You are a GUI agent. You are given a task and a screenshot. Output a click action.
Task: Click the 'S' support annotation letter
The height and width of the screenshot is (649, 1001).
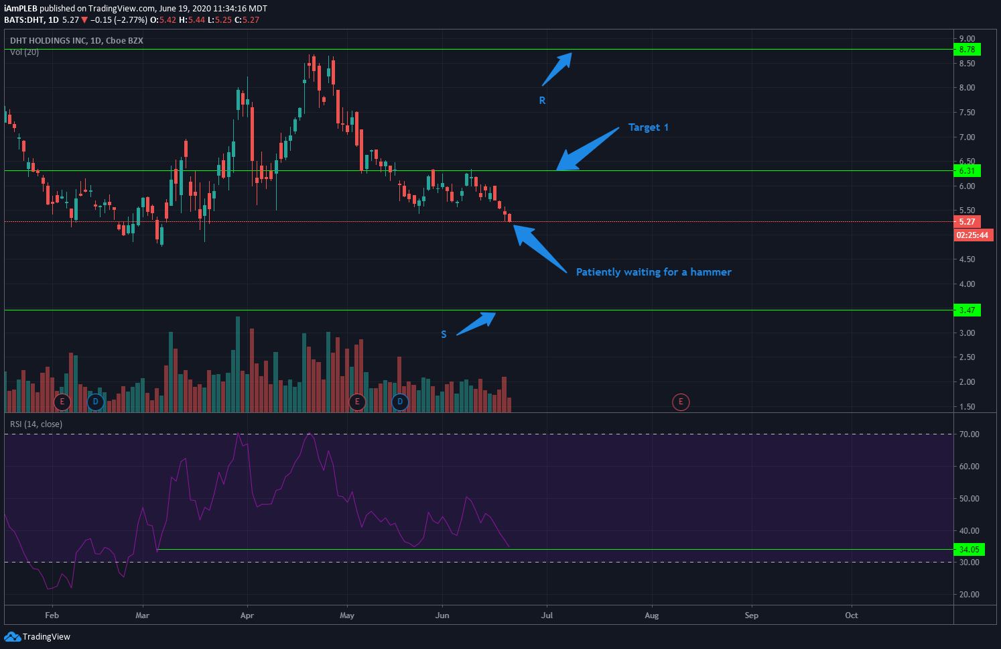[x=444, y=335]
